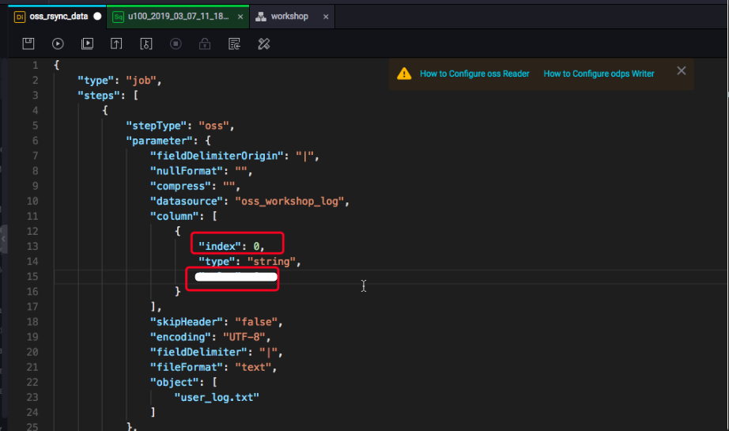Click the format code tool icon
Image resolution: width=729 pixels, height=431 pixels.
coord(264,44)
